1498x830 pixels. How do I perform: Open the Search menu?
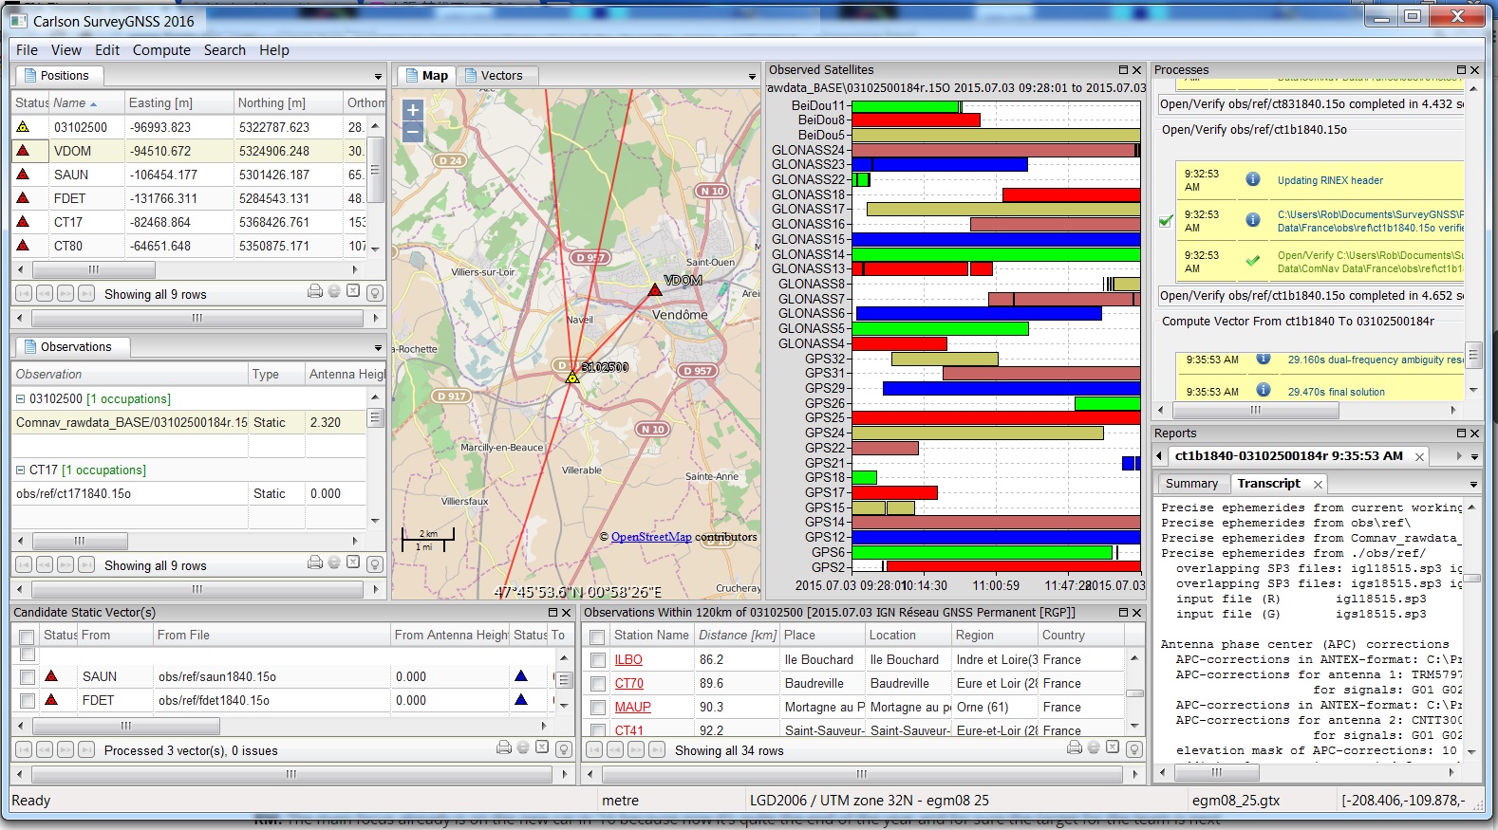coord(225,50)
